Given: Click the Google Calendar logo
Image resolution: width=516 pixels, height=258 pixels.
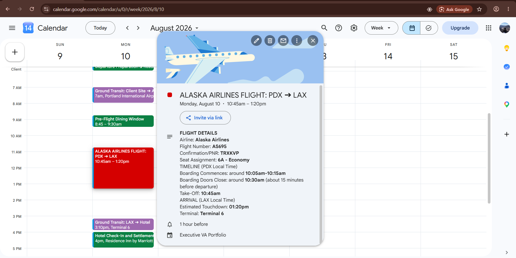Looking at the screenshot, I should pyautogui.click(x=28, y=28).
